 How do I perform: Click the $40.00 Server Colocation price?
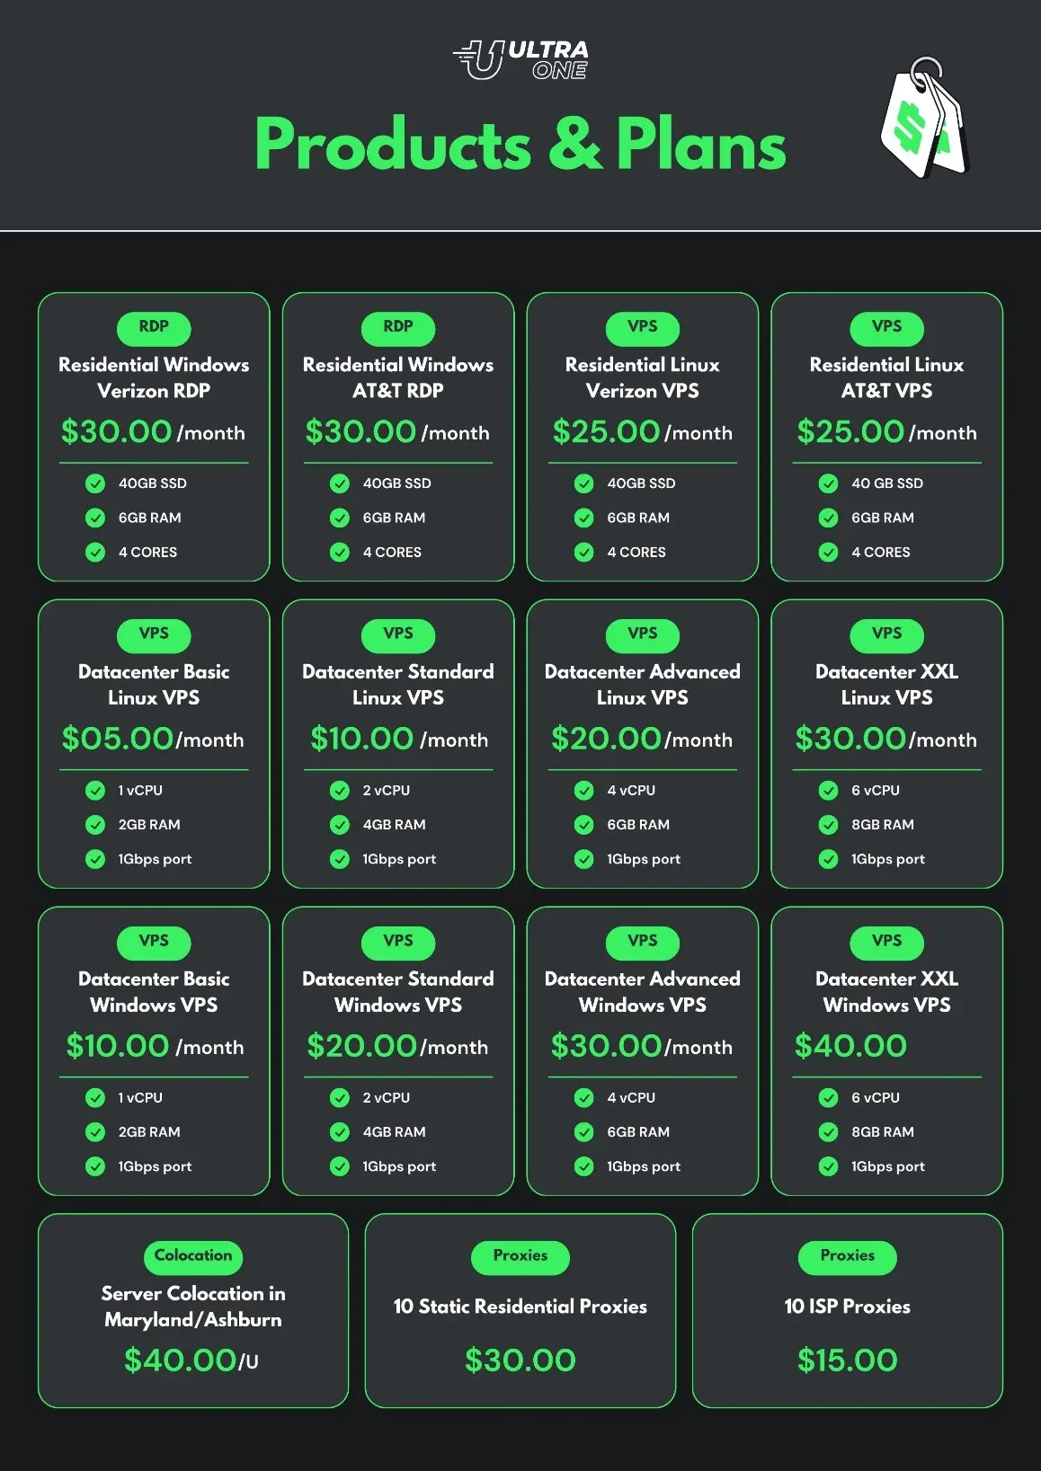(181, 1360)
